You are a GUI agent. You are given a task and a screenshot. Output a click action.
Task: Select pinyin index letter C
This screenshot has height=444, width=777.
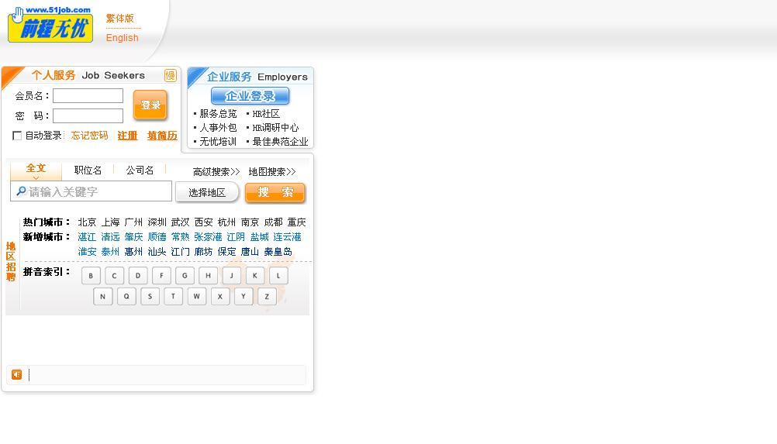(115, 276)
